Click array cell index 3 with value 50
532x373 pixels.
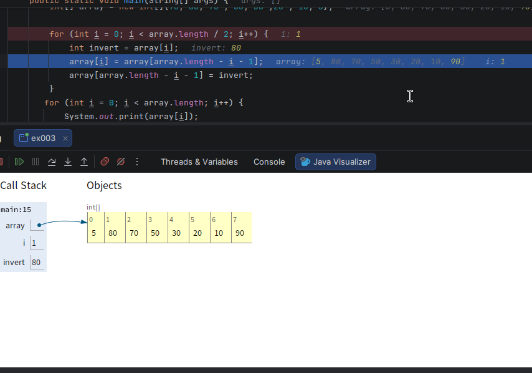[157, 227]
